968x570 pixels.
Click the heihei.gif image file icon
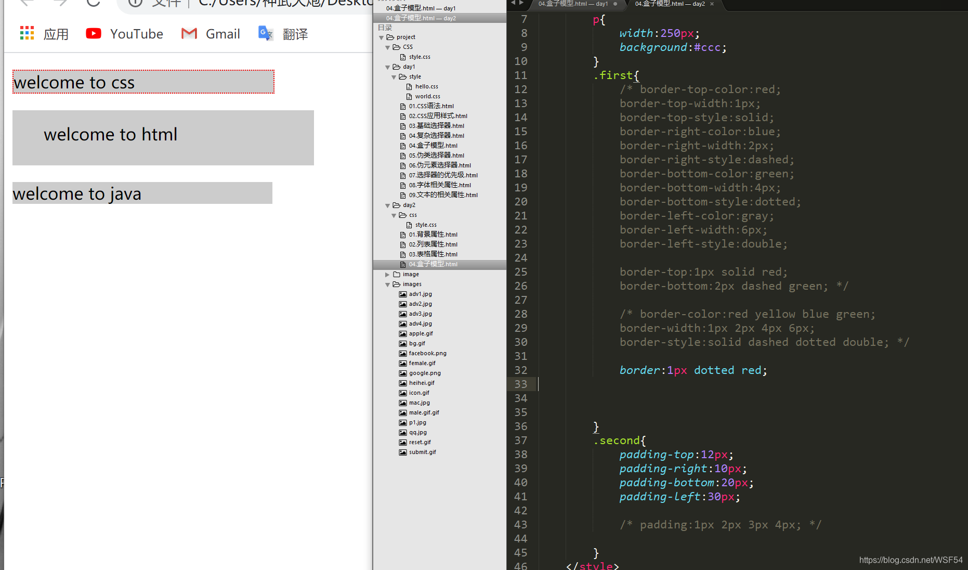point(403,383)
